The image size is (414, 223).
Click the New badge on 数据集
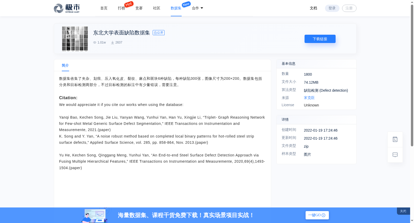(x=186, y=4)
